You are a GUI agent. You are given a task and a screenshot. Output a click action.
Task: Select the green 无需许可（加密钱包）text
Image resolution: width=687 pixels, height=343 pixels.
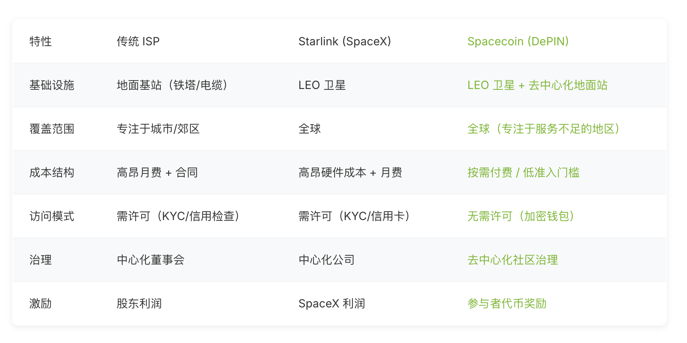(x=521, y=216)
